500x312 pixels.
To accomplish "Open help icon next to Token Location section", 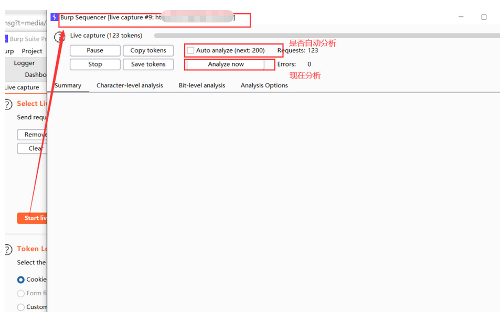I will 8,249.
